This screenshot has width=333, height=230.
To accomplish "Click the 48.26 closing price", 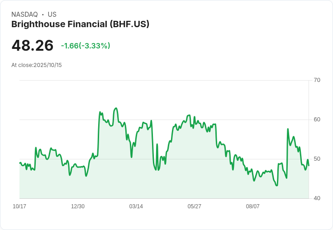I will (x=33, y=45).
